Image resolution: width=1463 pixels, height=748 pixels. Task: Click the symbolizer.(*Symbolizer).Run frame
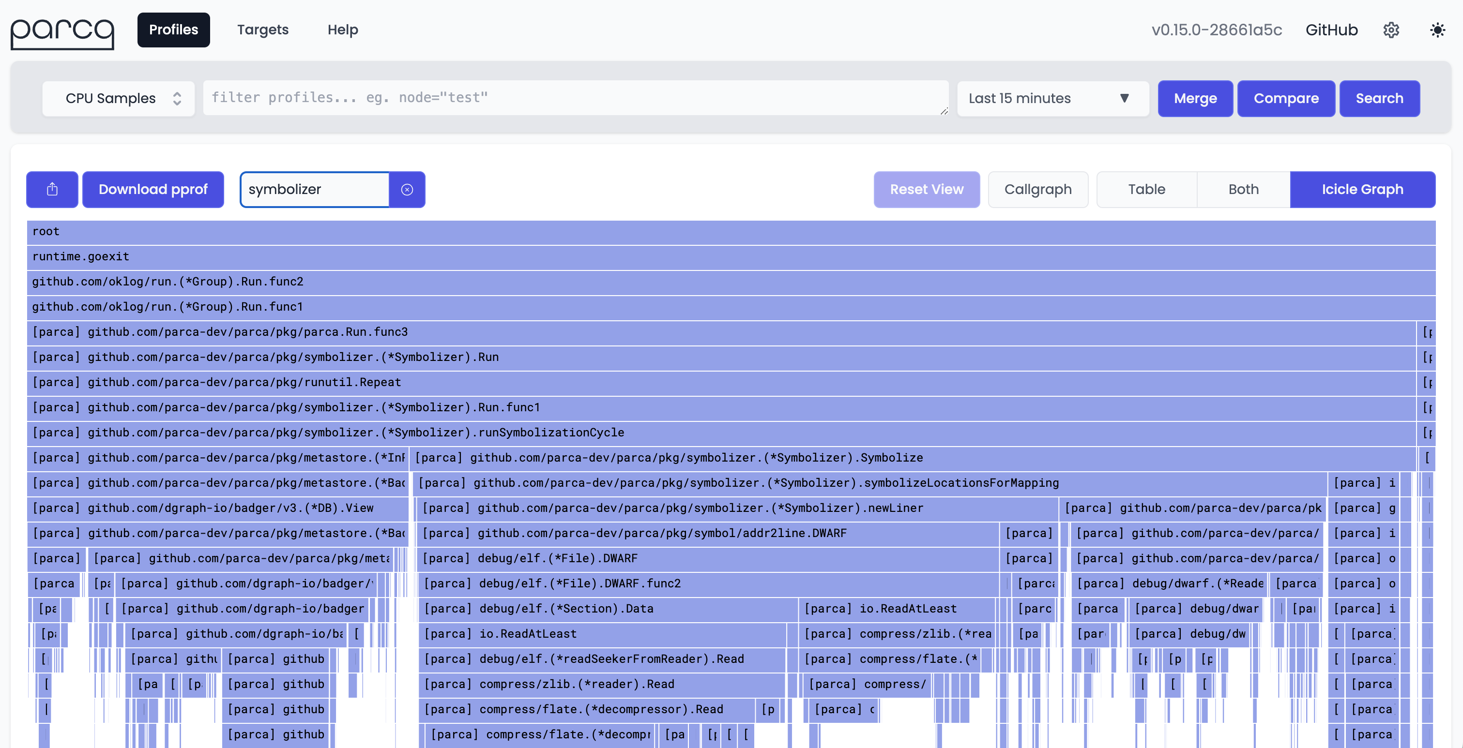pos(721,358)
